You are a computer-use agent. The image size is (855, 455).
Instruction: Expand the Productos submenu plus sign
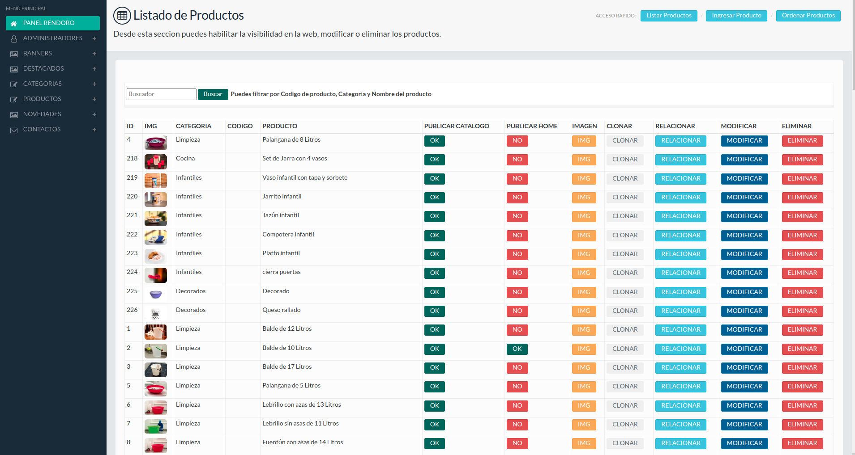click(94, 99)
